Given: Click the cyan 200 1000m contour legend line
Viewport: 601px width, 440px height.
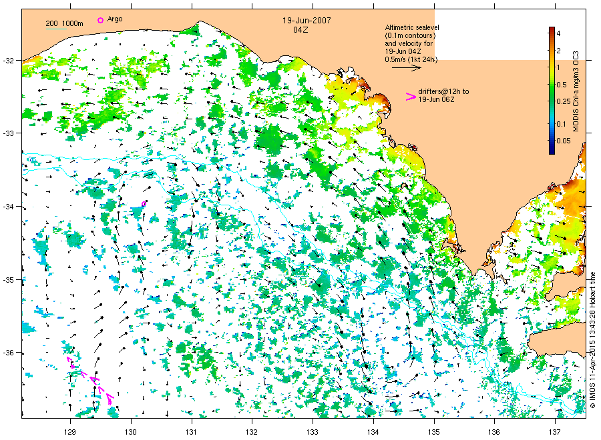Looking at the screenshot, I should [x=56, y=29].
